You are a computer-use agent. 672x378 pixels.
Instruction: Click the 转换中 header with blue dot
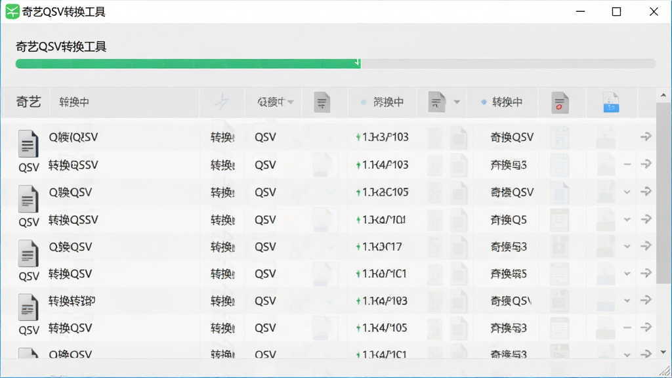click(x=501, y=102)
